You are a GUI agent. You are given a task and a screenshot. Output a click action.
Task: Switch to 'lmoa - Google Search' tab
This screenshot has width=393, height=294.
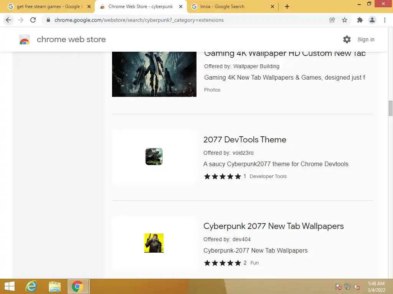(232, 7)
